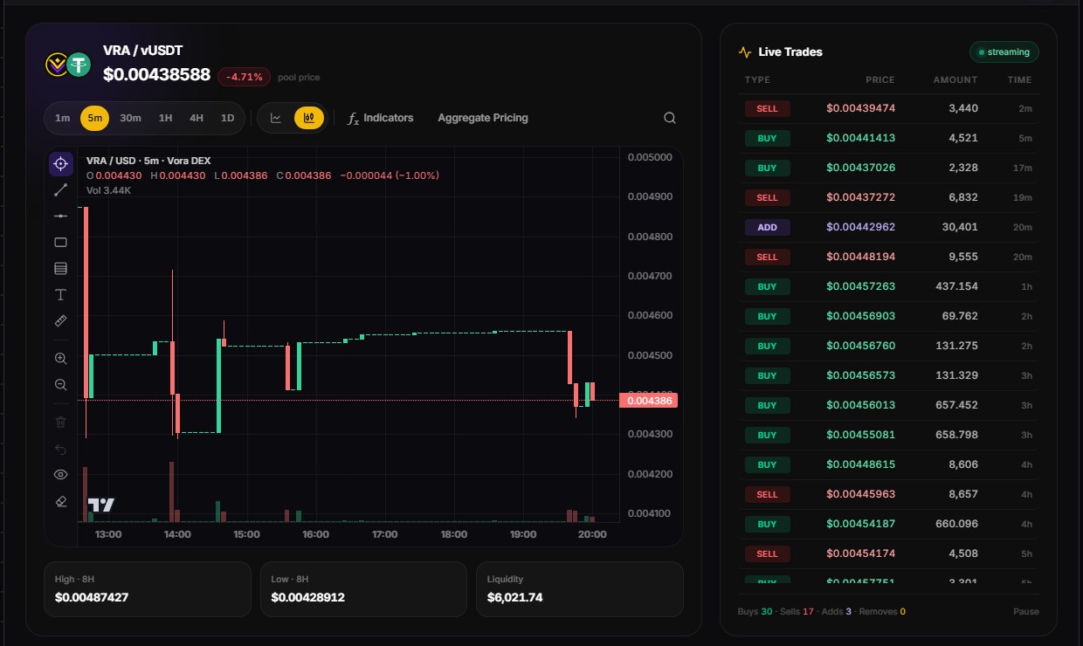Click the undo arrow icon
This screenshot has height=646, width=1083.
61,449
